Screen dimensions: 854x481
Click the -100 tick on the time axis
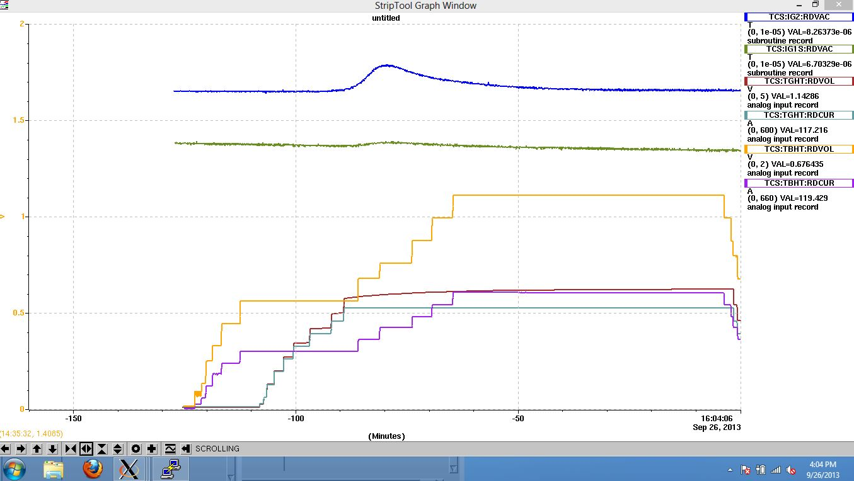click(296, 418)
